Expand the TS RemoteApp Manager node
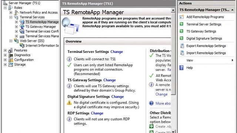237x133 pixels. pos(16,22)
